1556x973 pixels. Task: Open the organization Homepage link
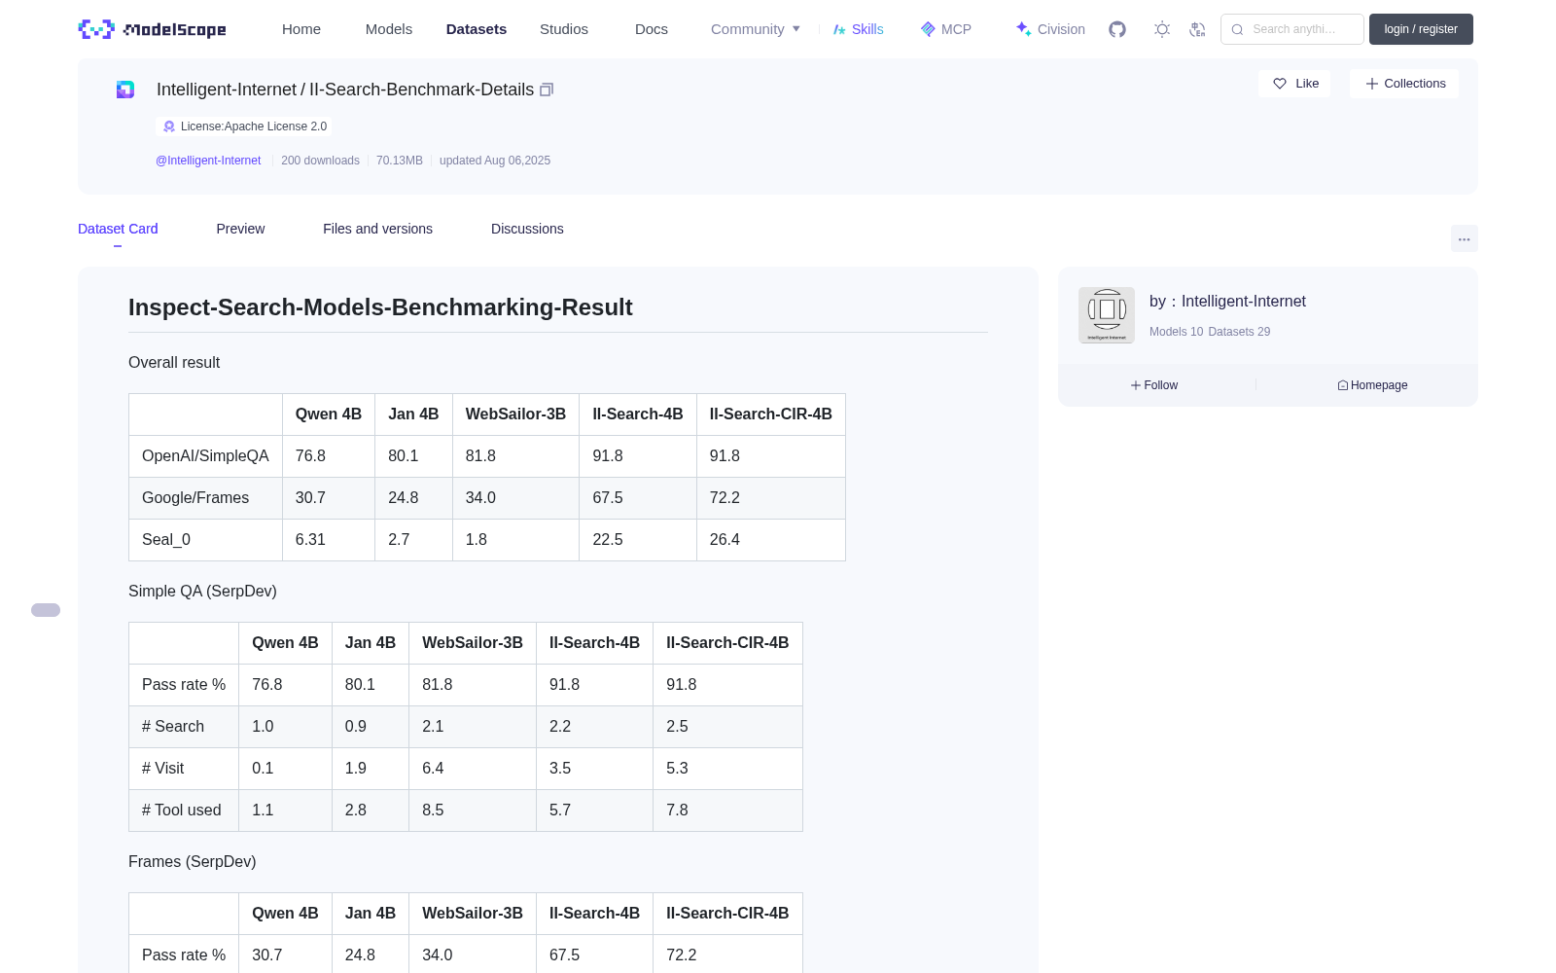(1372, 385)
